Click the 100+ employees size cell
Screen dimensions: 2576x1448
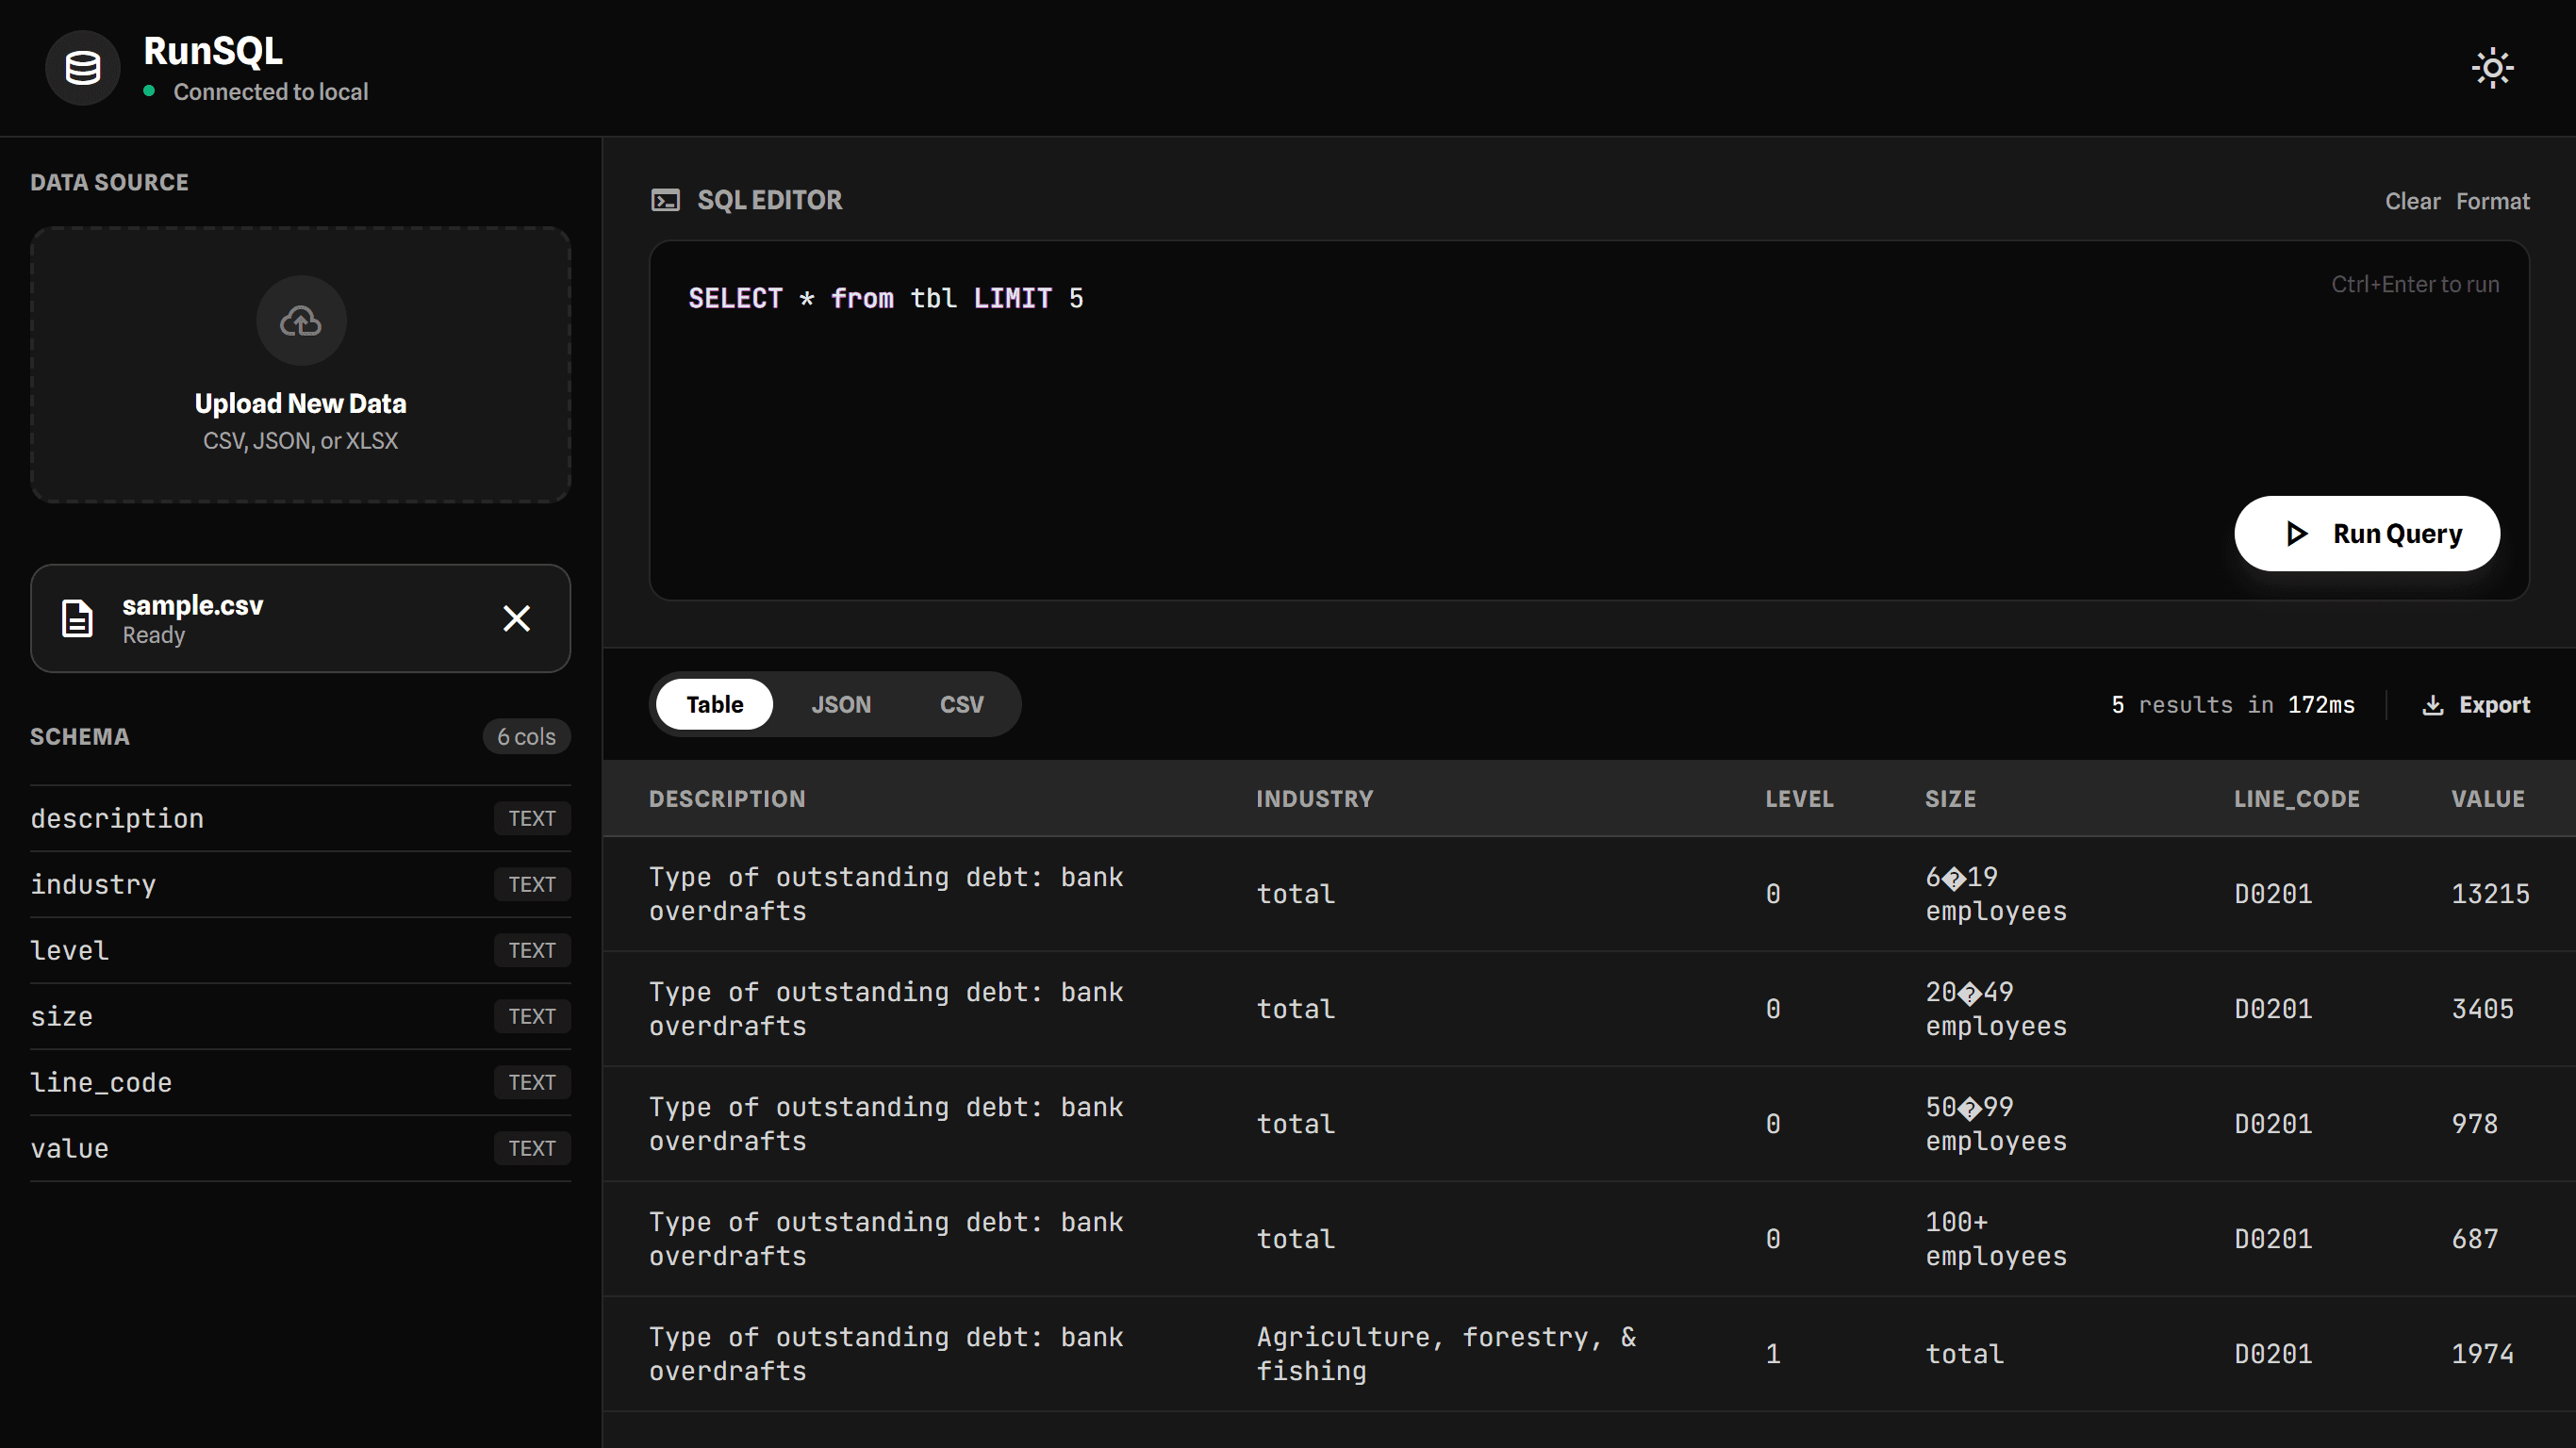1995,1239
